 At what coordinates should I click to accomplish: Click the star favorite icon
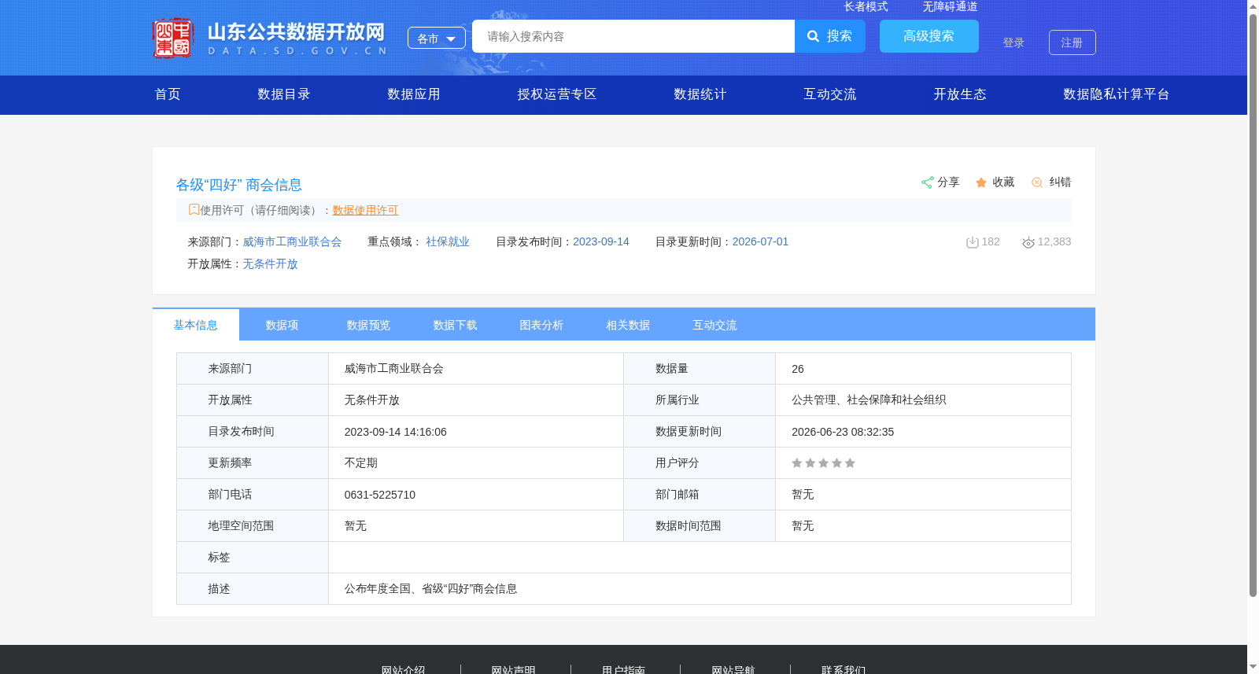[981, 182]
